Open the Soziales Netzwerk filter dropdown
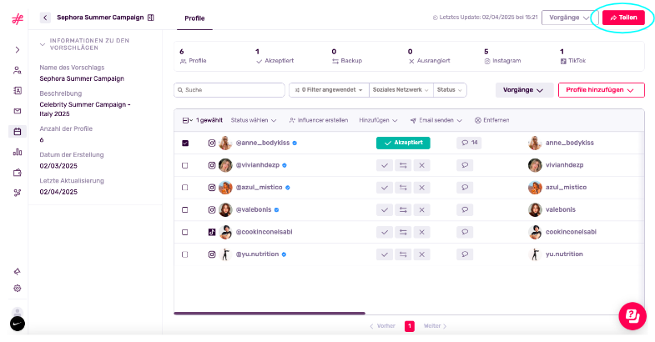The image size is (655, 342). tap(401, 90)
